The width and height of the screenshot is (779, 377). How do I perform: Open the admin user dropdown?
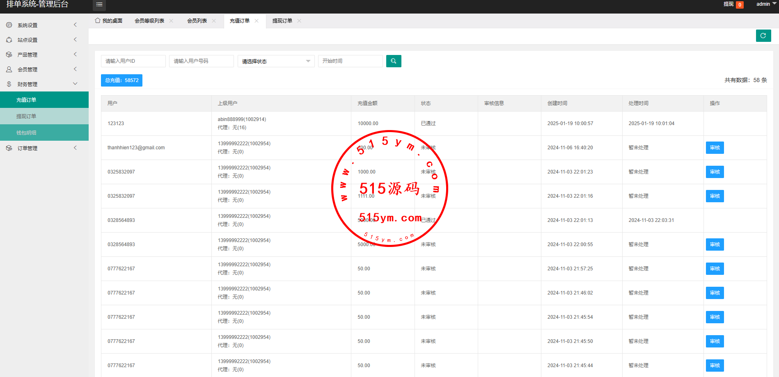click(x=766, y=4)
